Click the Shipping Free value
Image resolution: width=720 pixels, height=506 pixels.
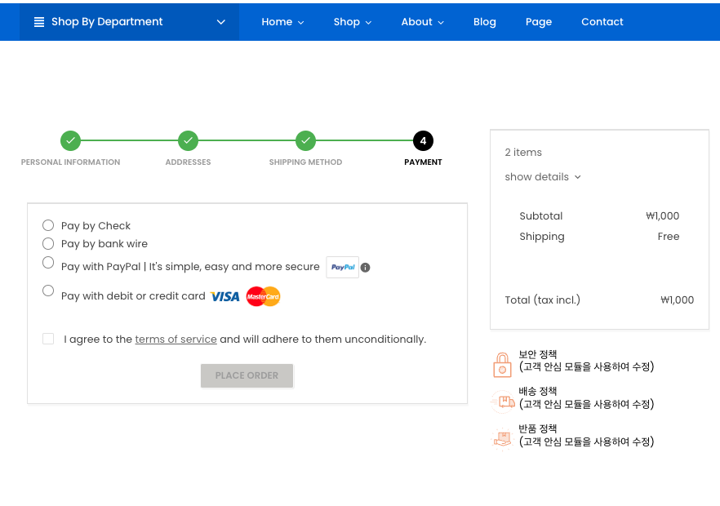pyautogui.click(x=668, y=237)
